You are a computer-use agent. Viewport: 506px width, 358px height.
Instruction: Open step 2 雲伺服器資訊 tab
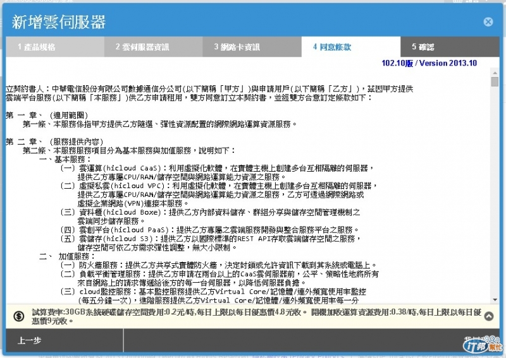coord(154,47)
